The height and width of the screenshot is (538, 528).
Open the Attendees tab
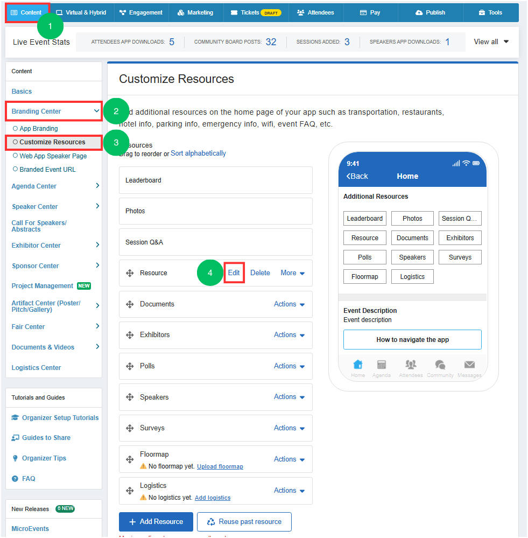316,13
